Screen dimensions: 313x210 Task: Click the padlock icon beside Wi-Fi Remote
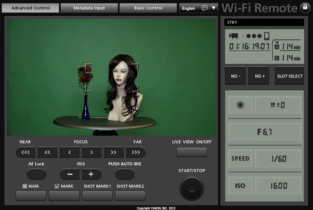point(305,7)
